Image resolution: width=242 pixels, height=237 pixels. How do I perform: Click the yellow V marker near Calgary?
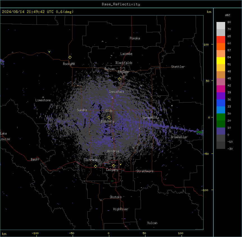point(120,164)
